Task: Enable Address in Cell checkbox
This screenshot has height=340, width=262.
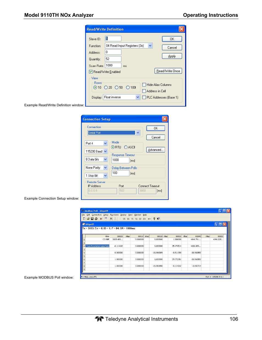Action: click(144, 91)
